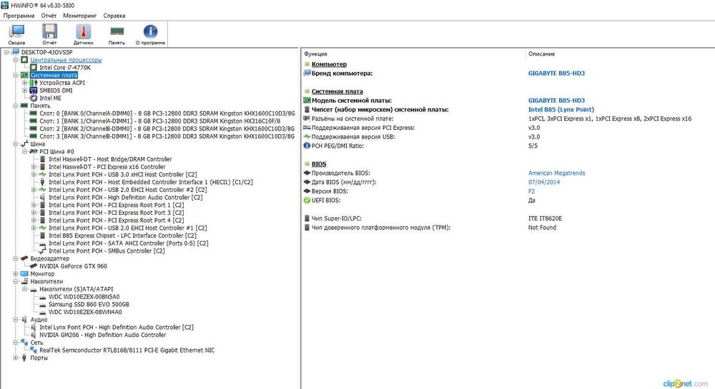Viewport: 715px width, 389px height.
Task: Click the Центральные процессоры link
Action: 66,60
